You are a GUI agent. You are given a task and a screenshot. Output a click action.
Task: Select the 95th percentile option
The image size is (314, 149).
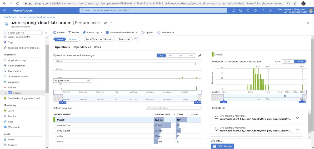[181, 56]
